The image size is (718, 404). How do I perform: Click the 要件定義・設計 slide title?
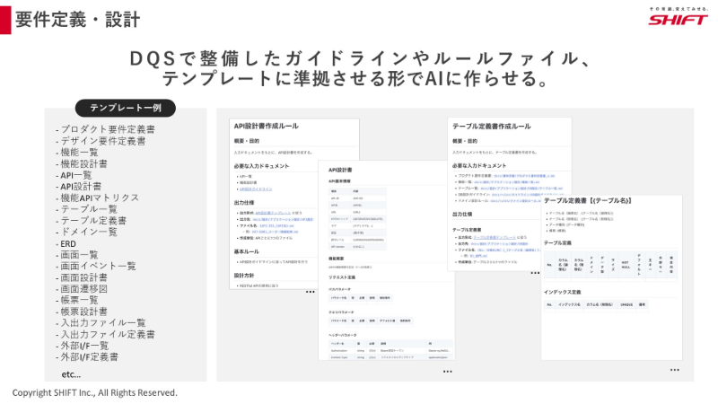click(x=78, y=18)
